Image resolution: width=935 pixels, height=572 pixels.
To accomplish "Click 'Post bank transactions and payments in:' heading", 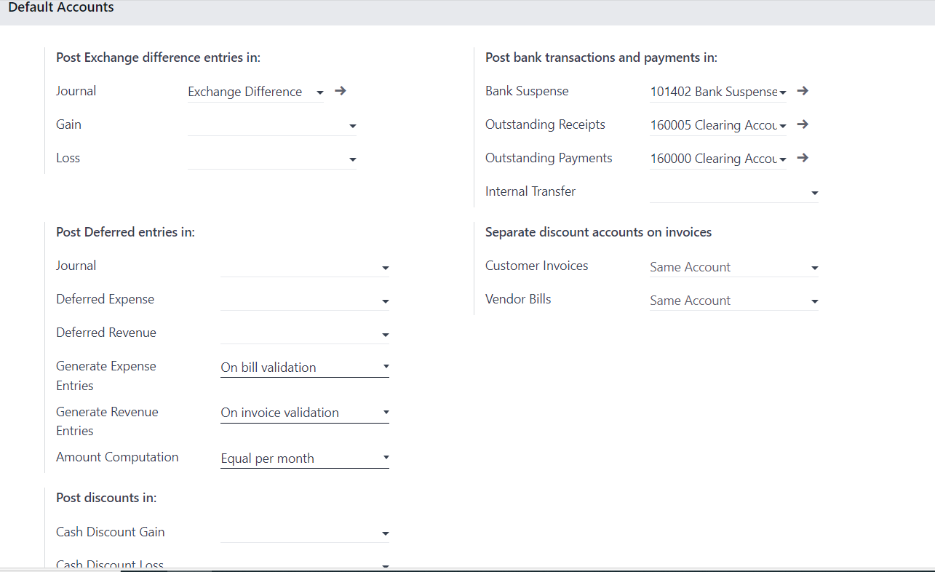I will (601, 57).
